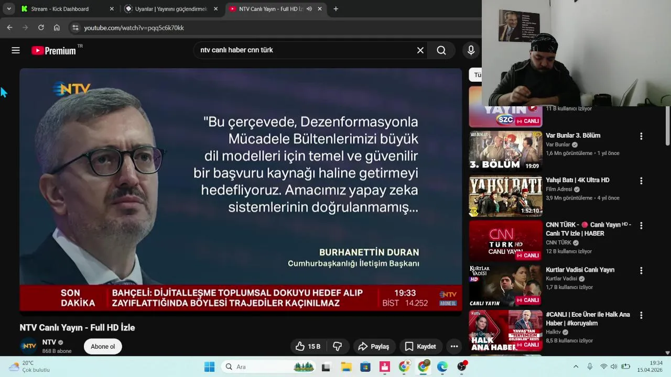Open Microsoft Store from taskbar
671x377 pixels.
point(365,367)
